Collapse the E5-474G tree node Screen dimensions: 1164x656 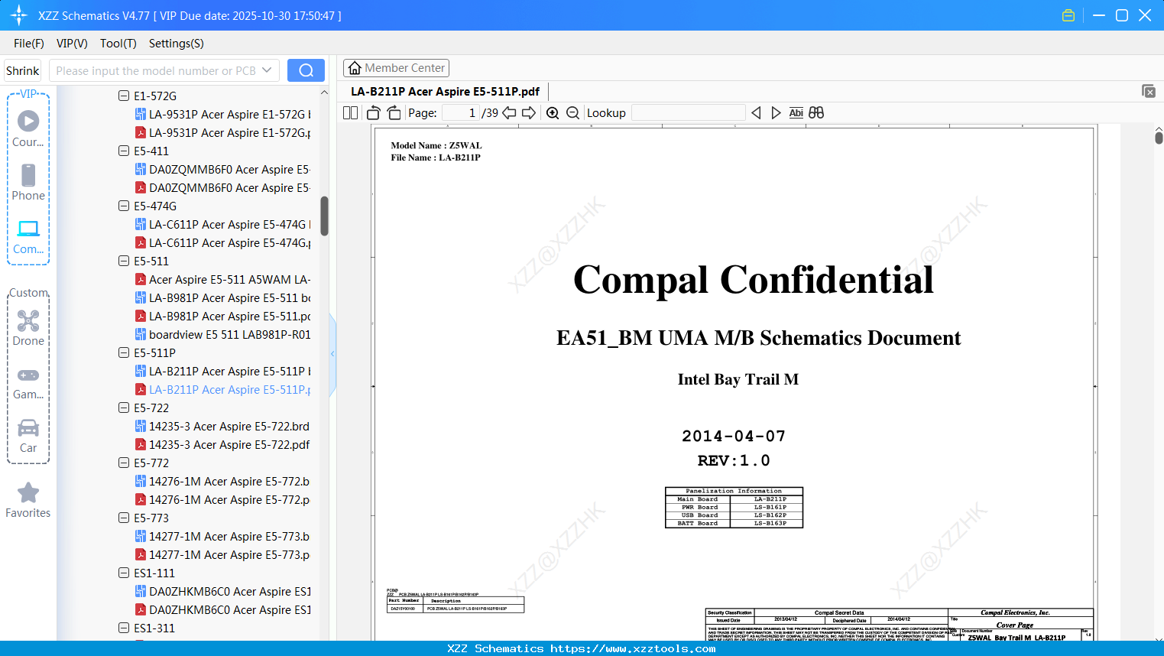click(x=124, y=206)
